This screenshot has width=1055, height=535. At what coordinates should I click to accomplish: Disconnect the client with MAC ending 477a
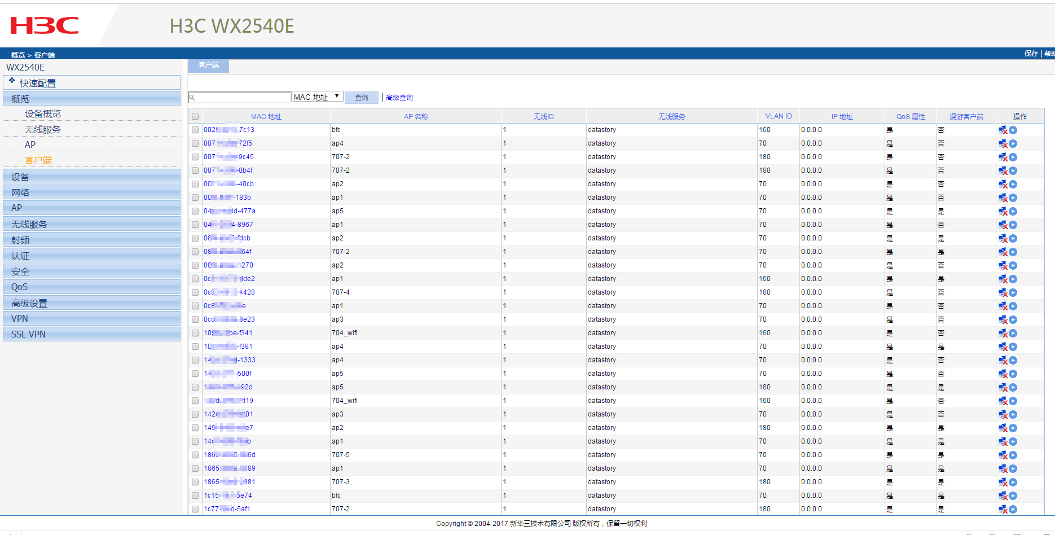pos(1003,212)
